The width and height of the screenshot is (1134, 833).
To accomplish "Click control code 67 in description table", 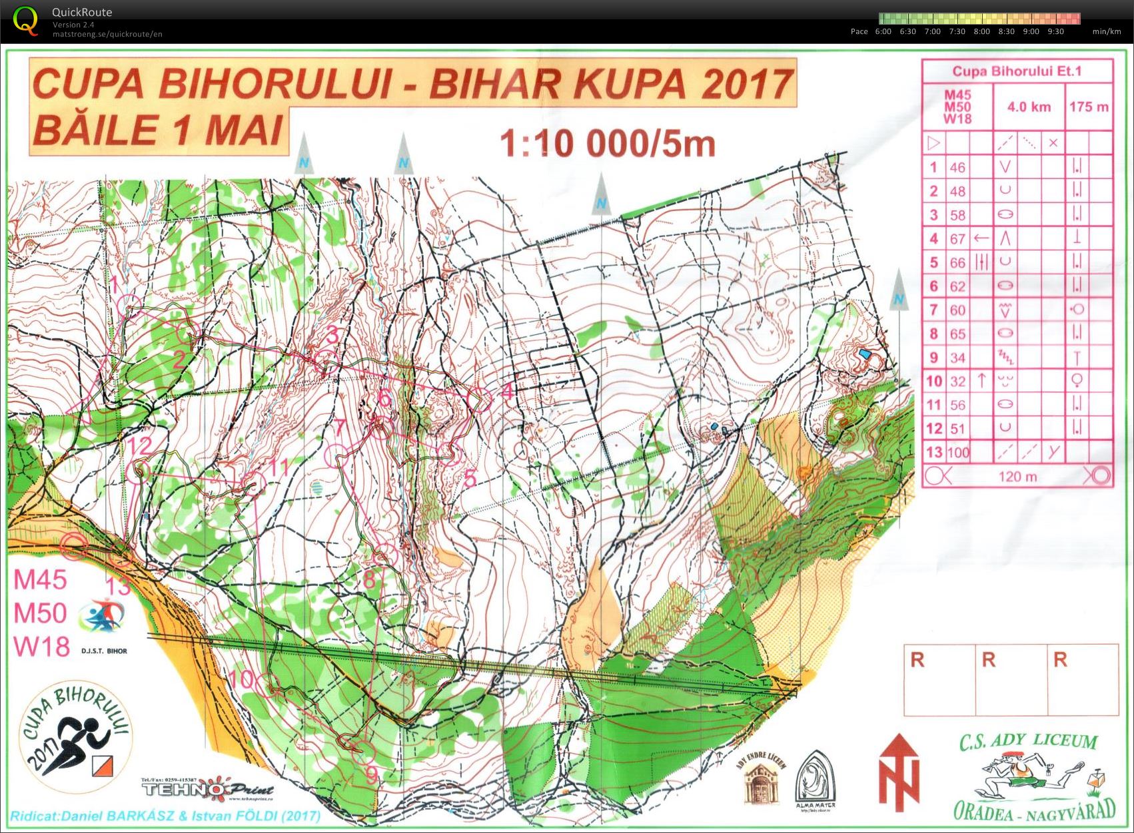I will click(957, 238).
